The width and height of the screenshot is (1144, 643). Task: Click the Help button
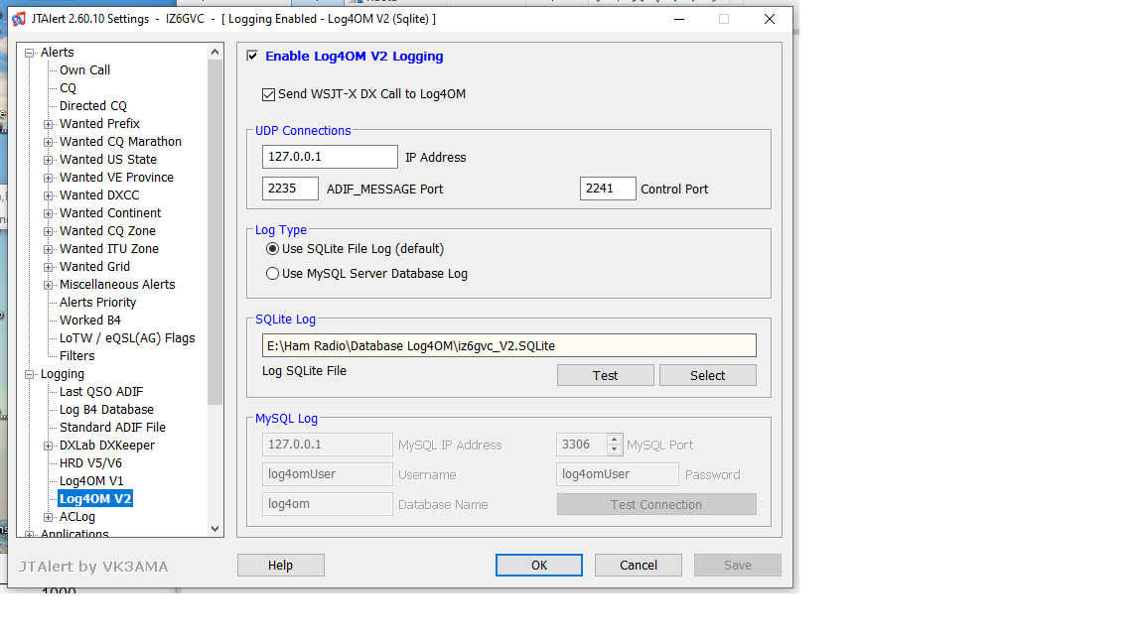pyautogui.click(x=281, y=565)
